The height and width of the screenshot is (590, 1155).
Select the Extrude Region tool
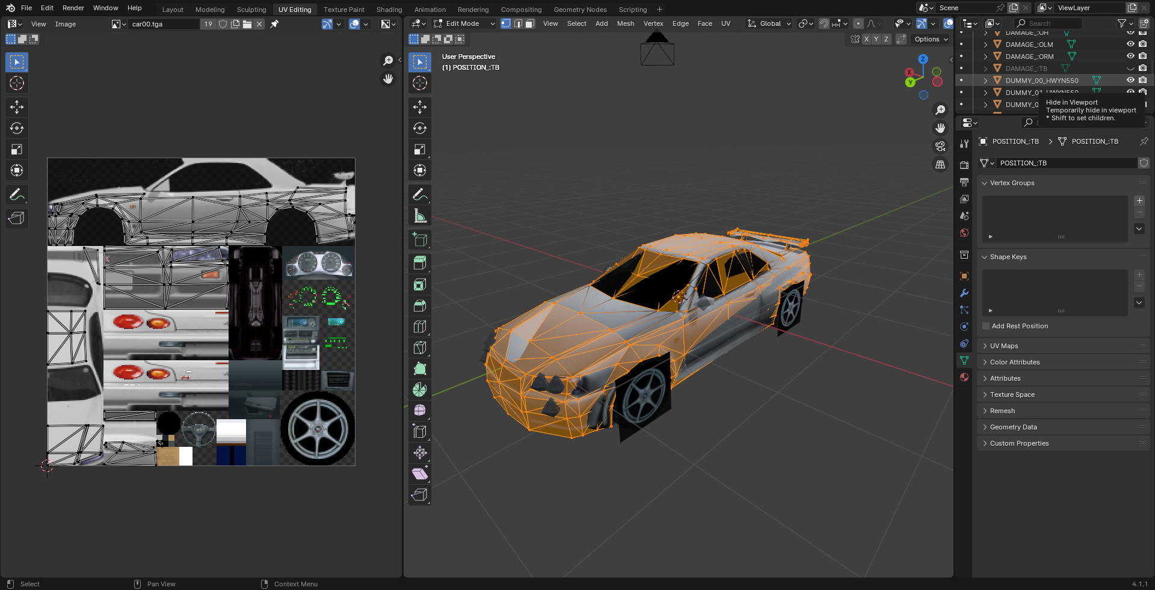[420, 263]
